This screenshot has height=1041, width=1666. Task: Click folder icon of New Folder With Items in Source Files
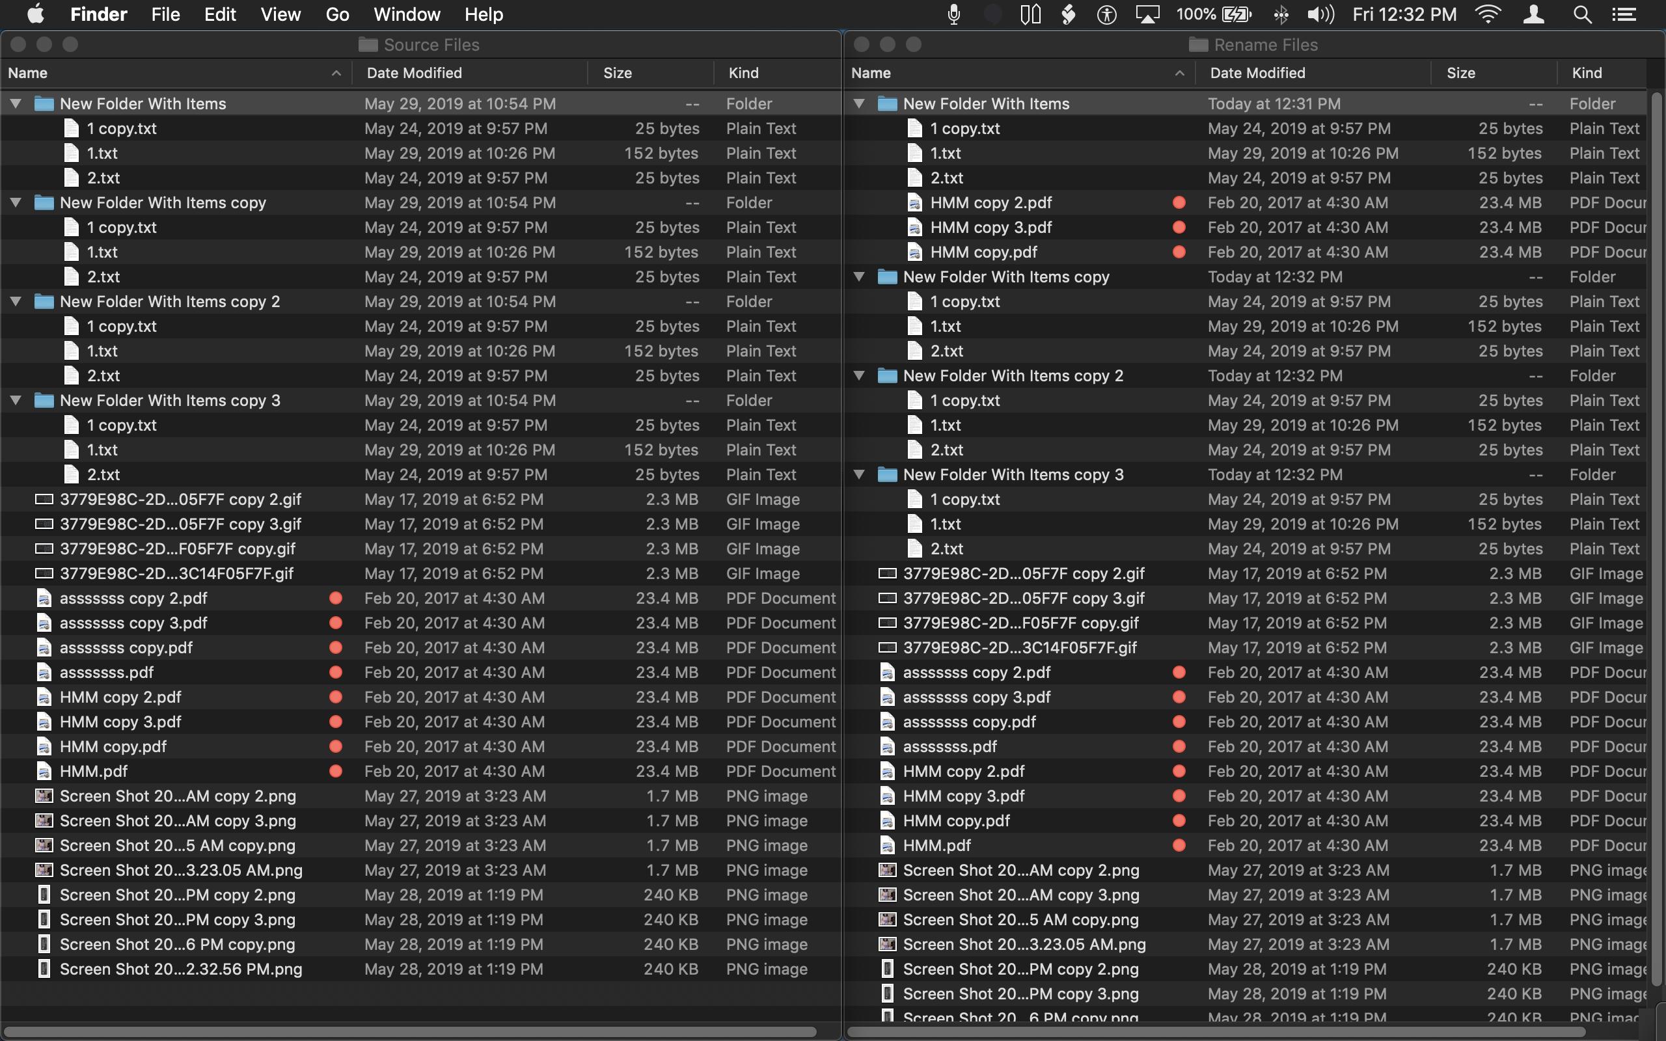[x=44, y=104]
